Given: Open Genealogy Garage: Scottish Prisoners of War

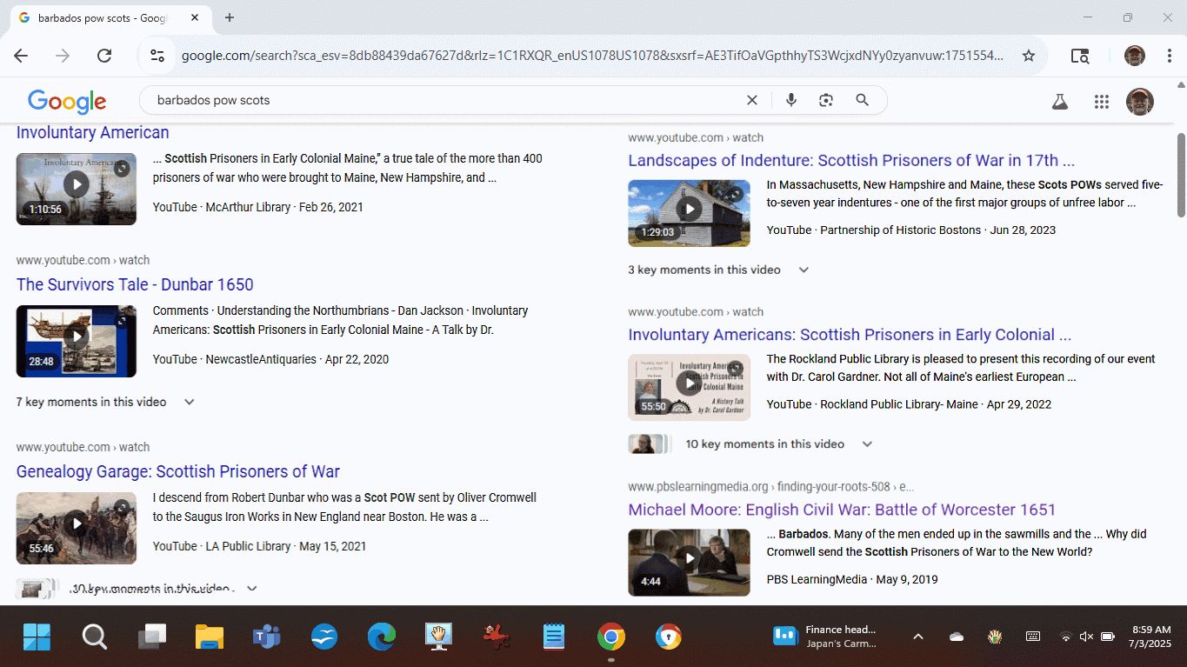Looking at the screenshot, I should (177, 471).
